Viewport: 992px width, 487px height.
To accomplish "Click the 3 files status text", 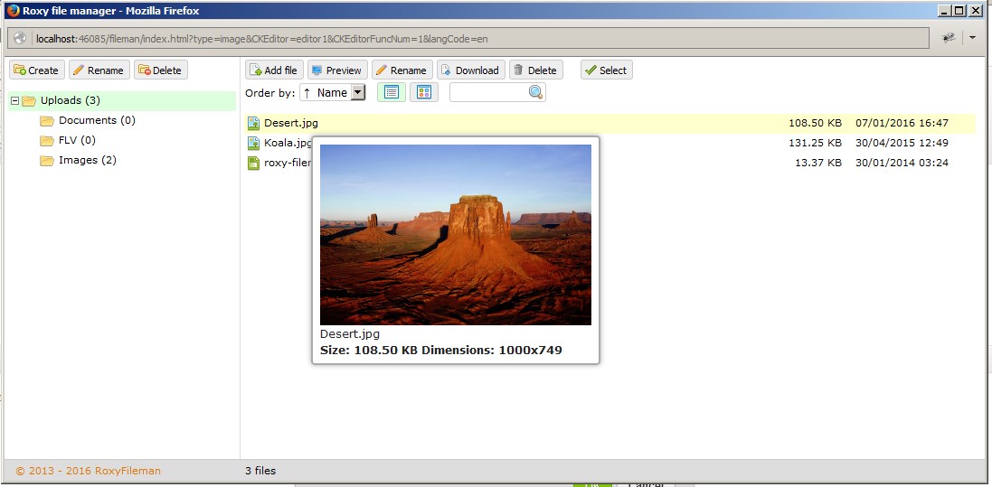I will tap(260, 471).
